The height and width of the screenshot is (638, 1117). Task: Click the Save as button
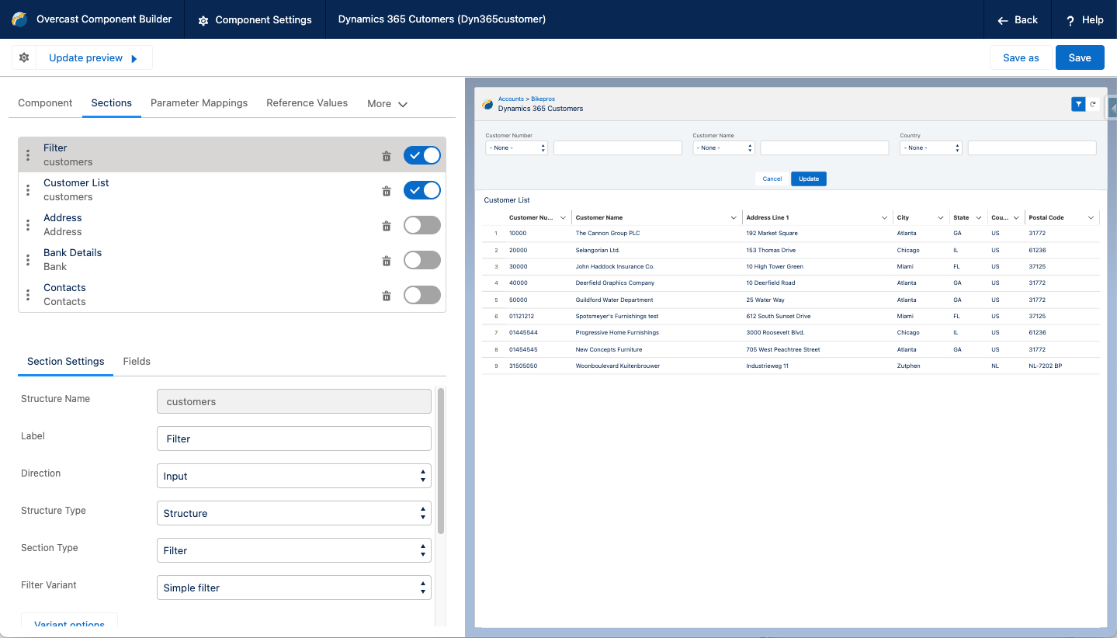[x=1021, y=57]
